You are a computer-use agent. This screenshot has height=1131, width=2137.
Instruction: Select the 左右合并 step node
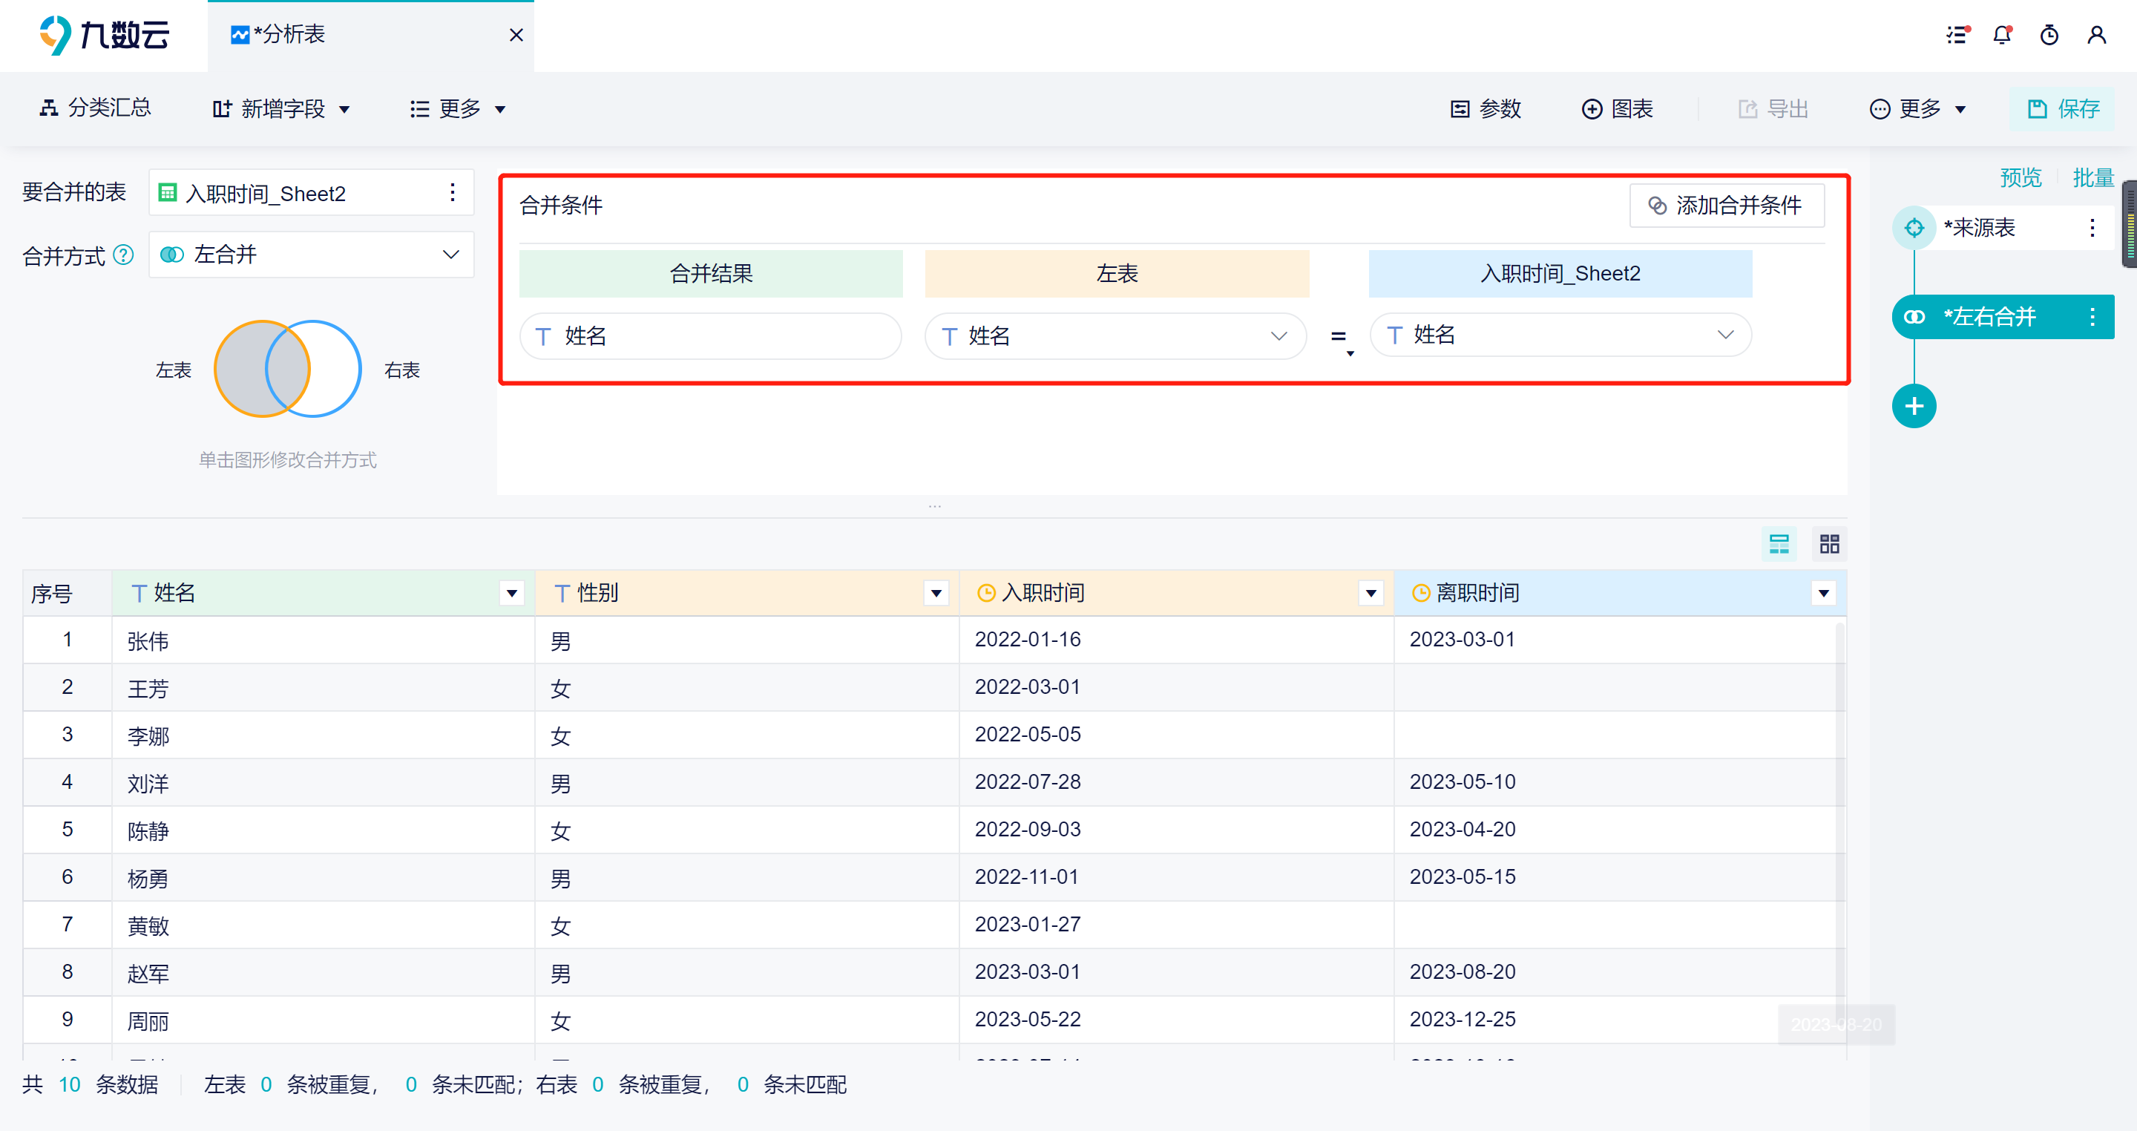point(1989,316)
